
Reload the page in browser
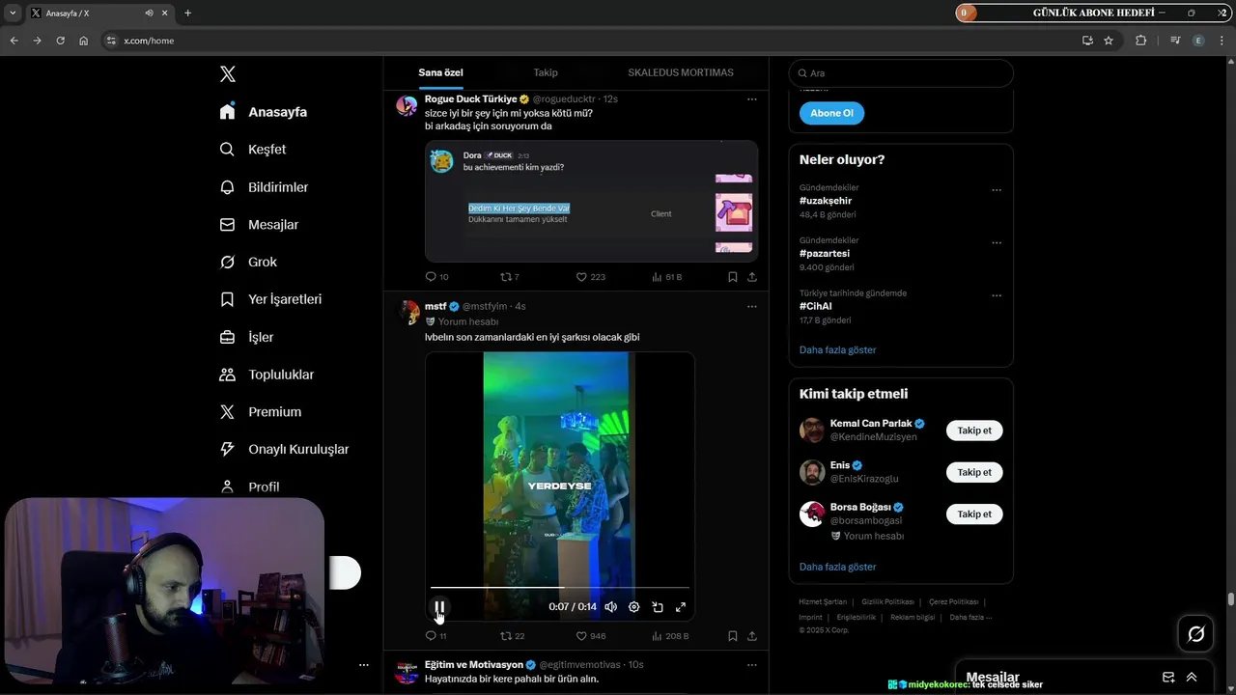pyautogui.click(x=60, y=41)
